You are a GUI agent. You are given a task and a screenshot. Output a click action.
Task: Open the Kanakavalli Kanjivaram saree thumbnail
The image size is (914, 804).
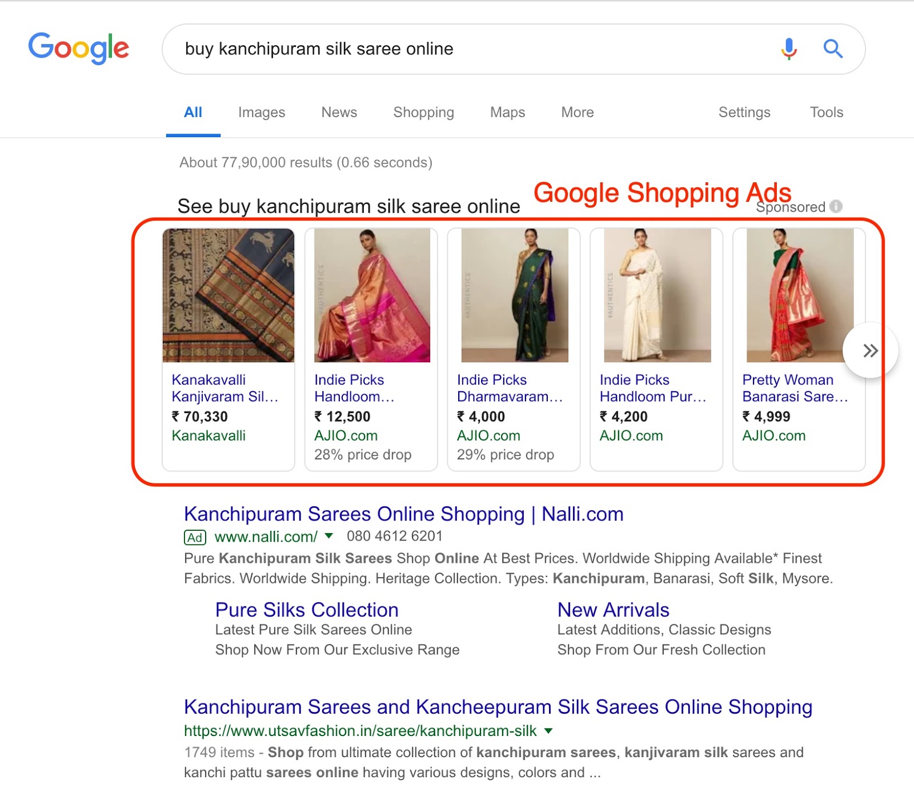point(228,295)
